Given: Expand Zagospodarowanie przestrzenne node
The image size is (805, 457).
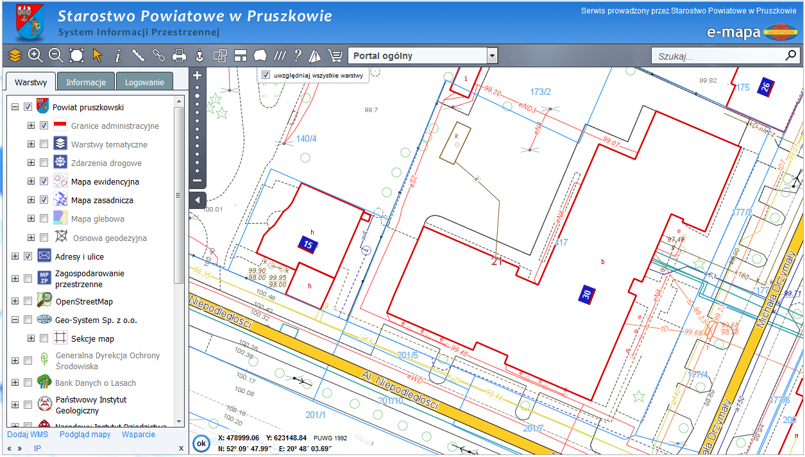Looking at the screenshot, I should (15, 278).
